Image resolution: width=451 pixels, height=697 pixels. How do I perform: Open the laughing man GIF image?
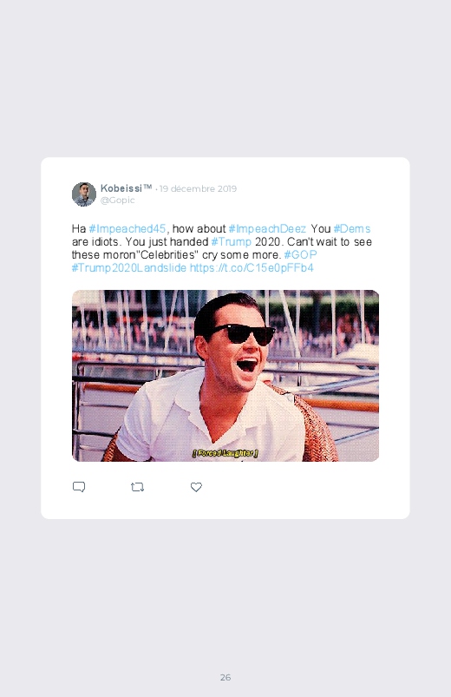(x=225, y=376)
